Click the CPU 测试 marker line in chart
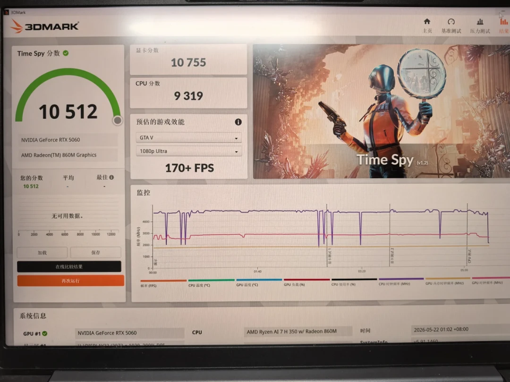The width and height of the screenshot is (510, 382). click(x=467, y=235)
